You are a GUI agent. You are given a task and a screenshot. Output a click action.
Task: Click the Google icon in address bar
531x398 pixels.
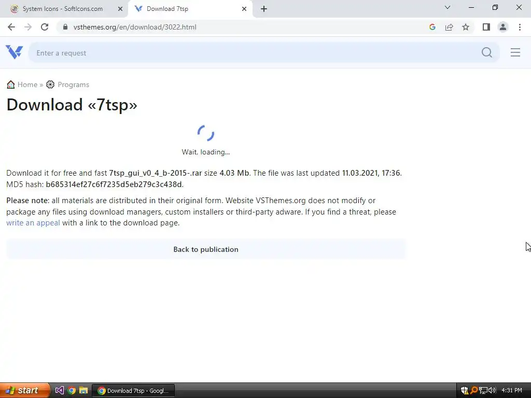[x=432, y=27]
